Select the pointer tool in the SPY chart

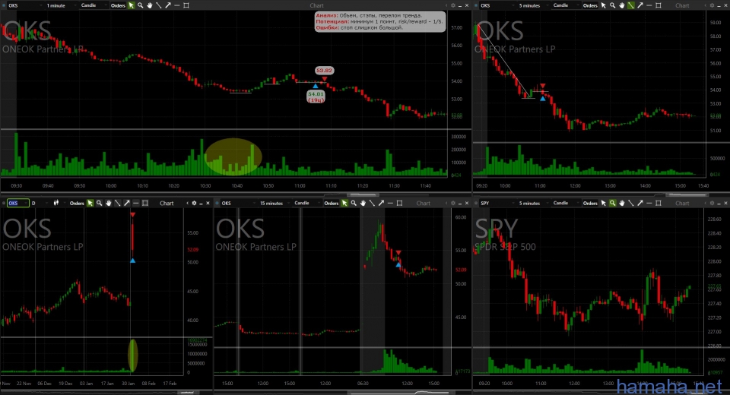coord(603,204)
